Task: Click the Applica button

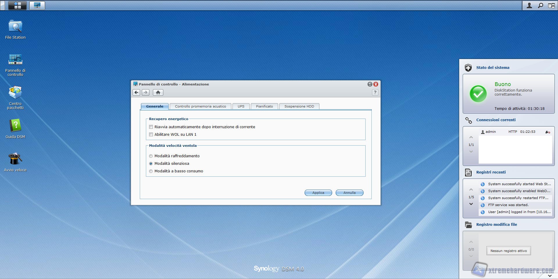Action: (x=318, y=193)
